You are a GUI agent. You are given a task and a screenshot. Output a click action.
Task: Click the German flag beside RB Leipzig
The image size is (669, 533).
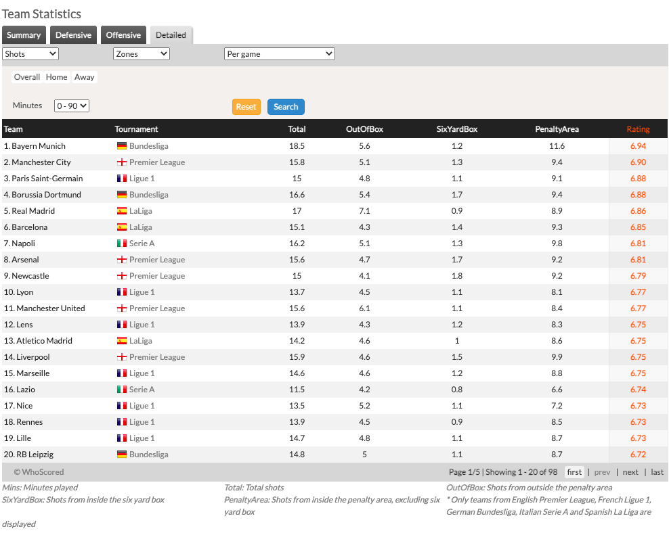pyautogui.click(x=122, y=454)
